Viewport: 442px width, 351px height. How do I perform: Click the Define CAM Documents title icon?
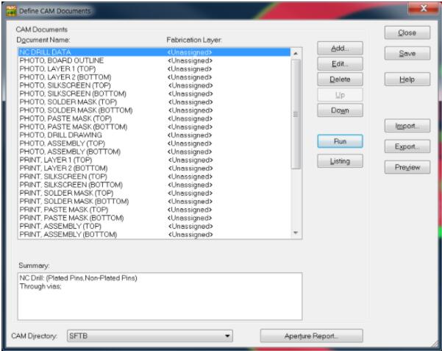[x=11, y=11]
